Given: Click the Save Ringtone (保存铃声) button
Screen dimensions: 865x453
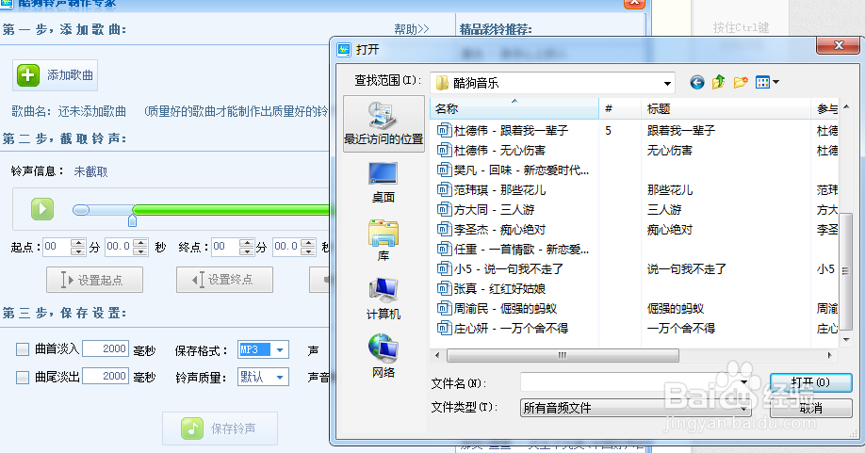Looking at the screenshot, I should (220, 429).
